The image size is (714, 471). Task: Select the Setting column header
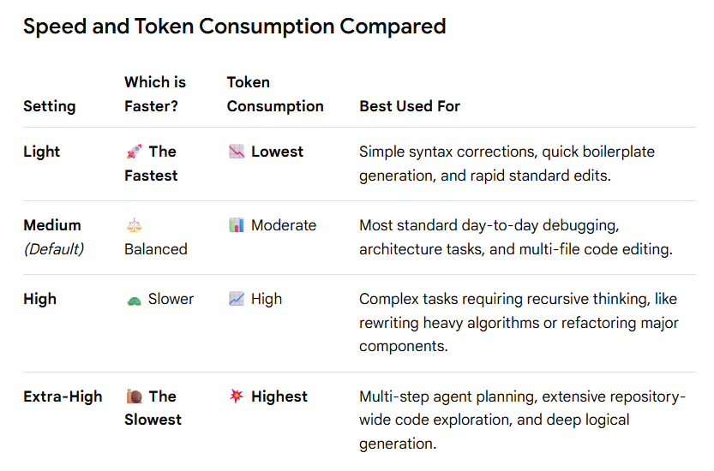point(50,106)
